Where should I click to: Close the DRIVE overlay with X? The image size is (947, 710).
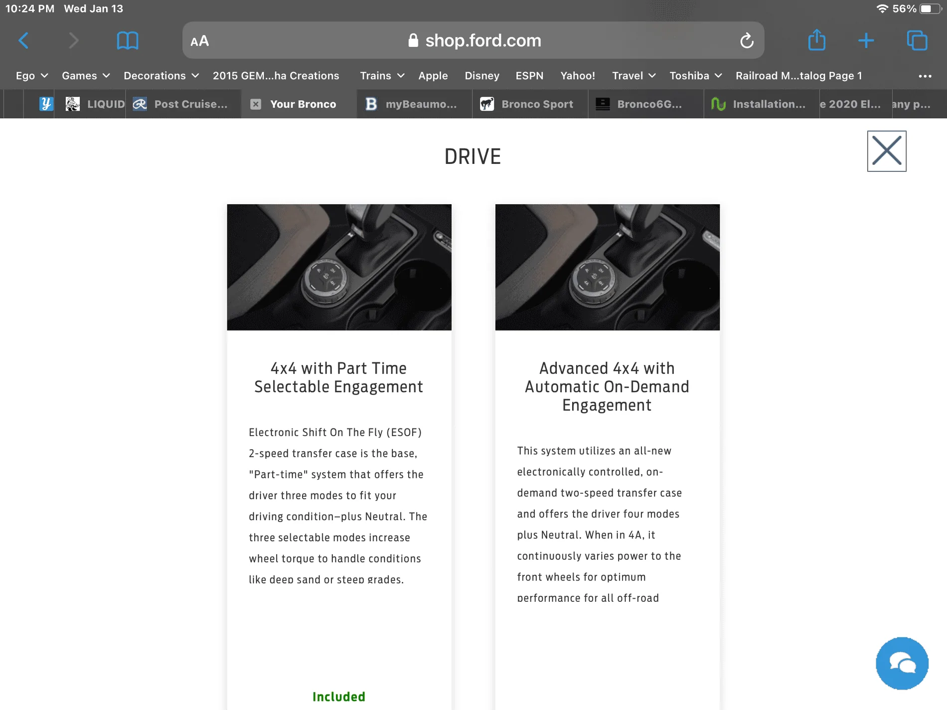click(x=887, y=151)
